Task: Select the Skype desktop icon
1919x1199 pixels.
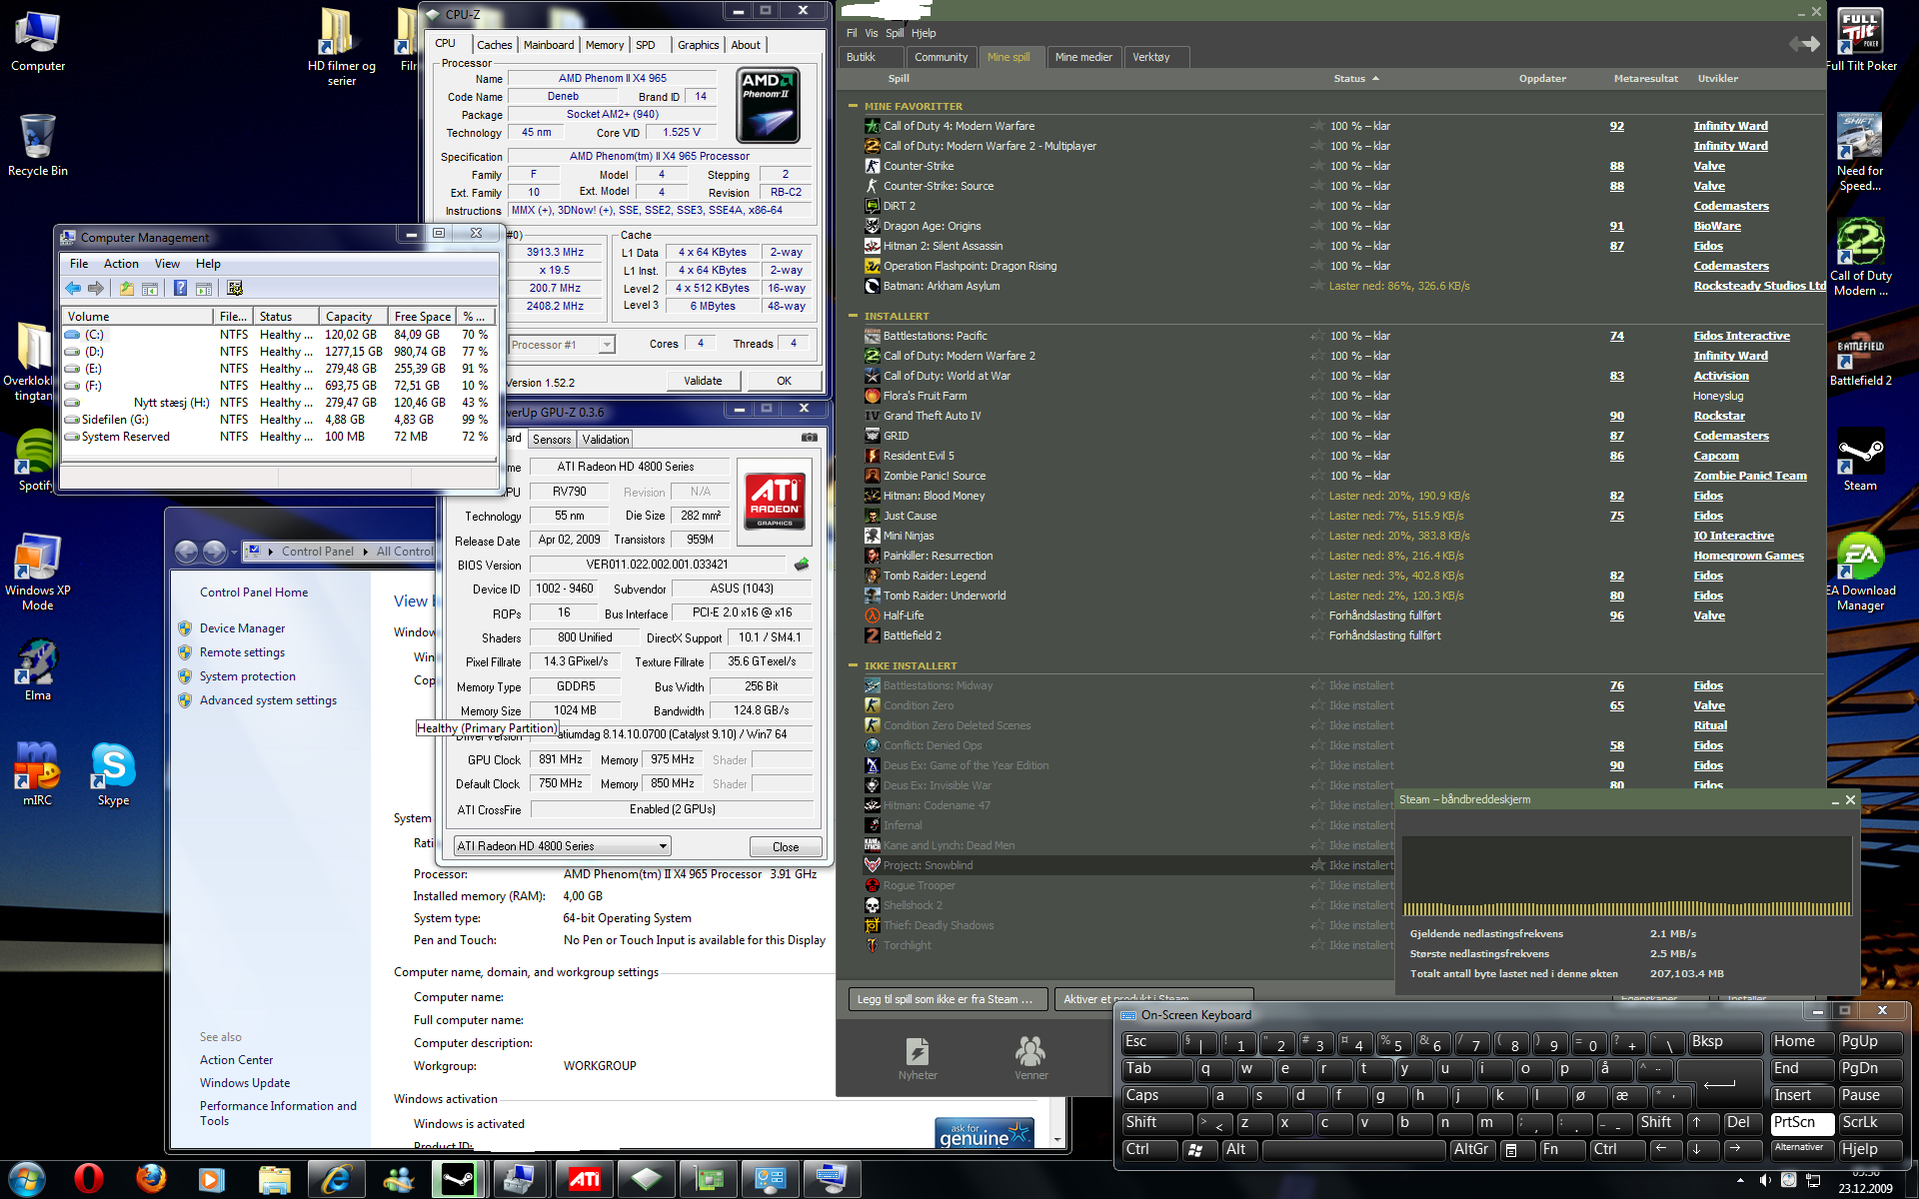Action: click(113, 774)
